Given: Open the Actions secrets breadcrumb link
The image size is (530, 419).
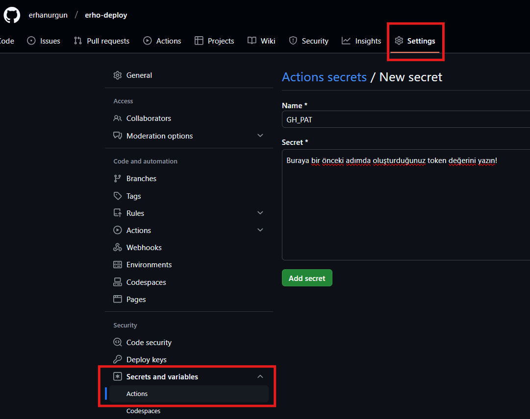Looking at the screenshot, I should point(324,77).
